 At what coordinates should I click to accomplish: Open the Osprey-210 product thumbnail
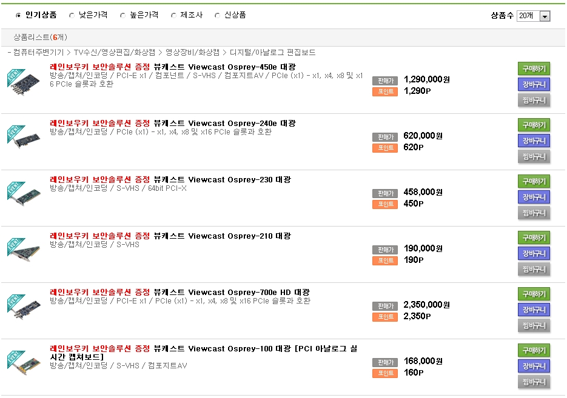(24, 250)
